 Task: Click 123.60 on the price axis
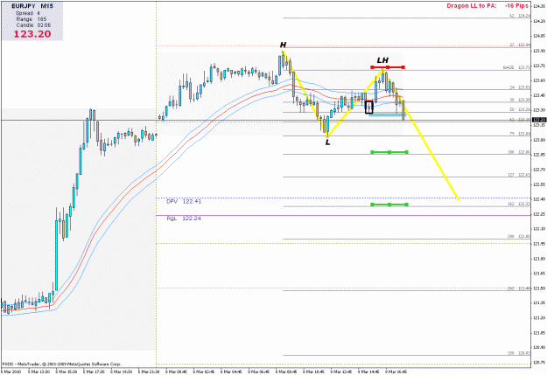click(539, 80)
